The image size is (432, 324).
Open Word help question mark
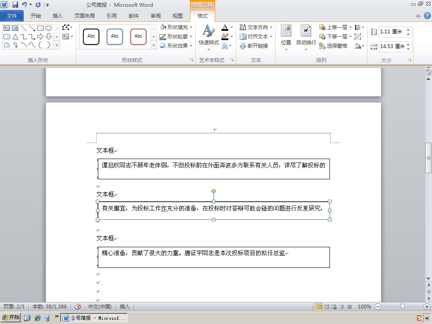tap(427, 16)
